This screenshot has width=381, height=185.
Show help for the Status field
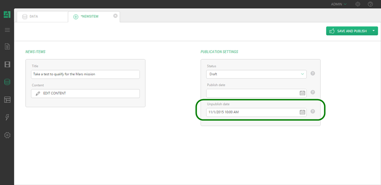point(313,74)
